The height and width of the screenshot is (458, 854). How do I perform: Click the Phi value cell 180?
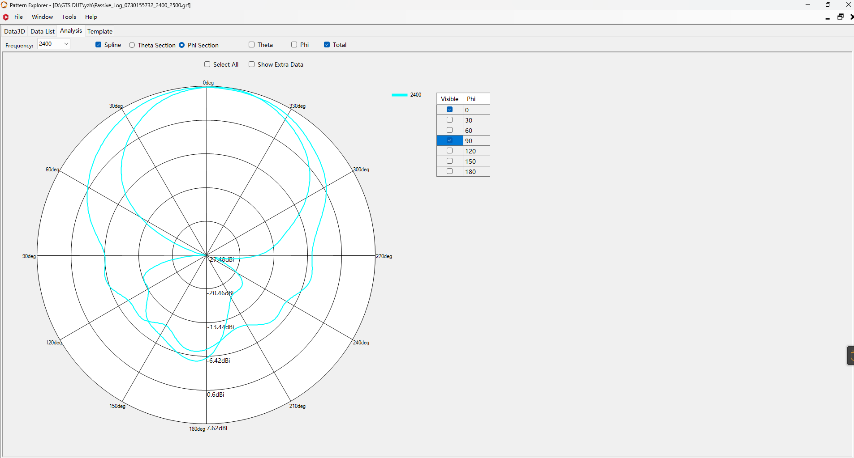coord(476,172)
